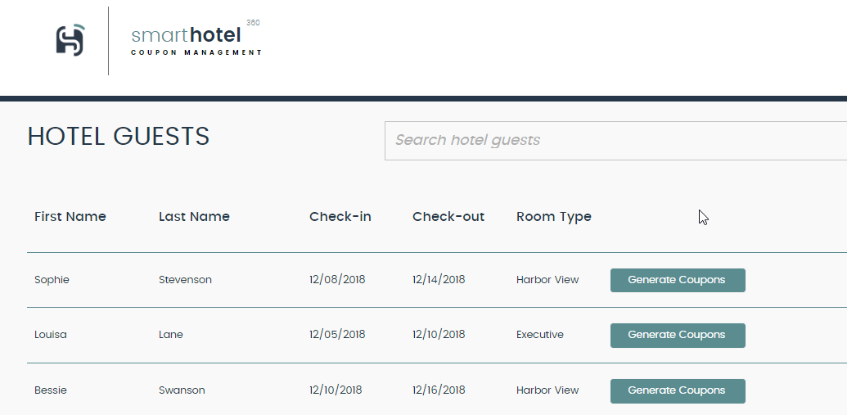Image resolution: width=847 pixels, height=415 pixels.
Task: Select check-out date 12/16/2018
Action: [439, 390]
